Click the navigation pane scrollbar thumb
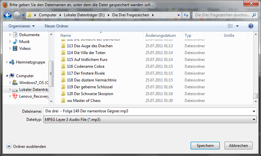 51,74
